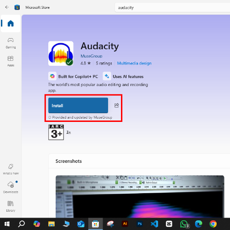This screenshot has height=230, width=230.
Task: Click Microsoft Store taskbar icon
Action: point(95,224)
